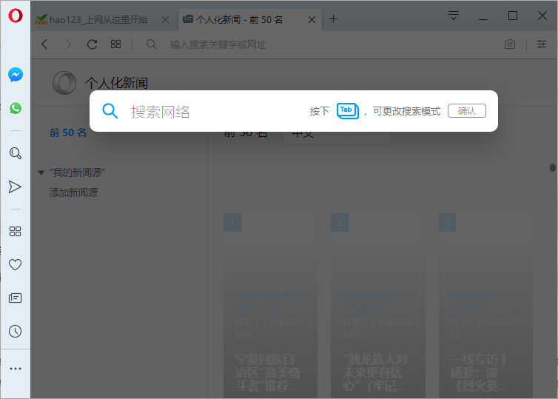This screenshot has height=399, width=558.
Task: Open news card ranked 1 宁夏回族自治区
Action: coord(270,306)
